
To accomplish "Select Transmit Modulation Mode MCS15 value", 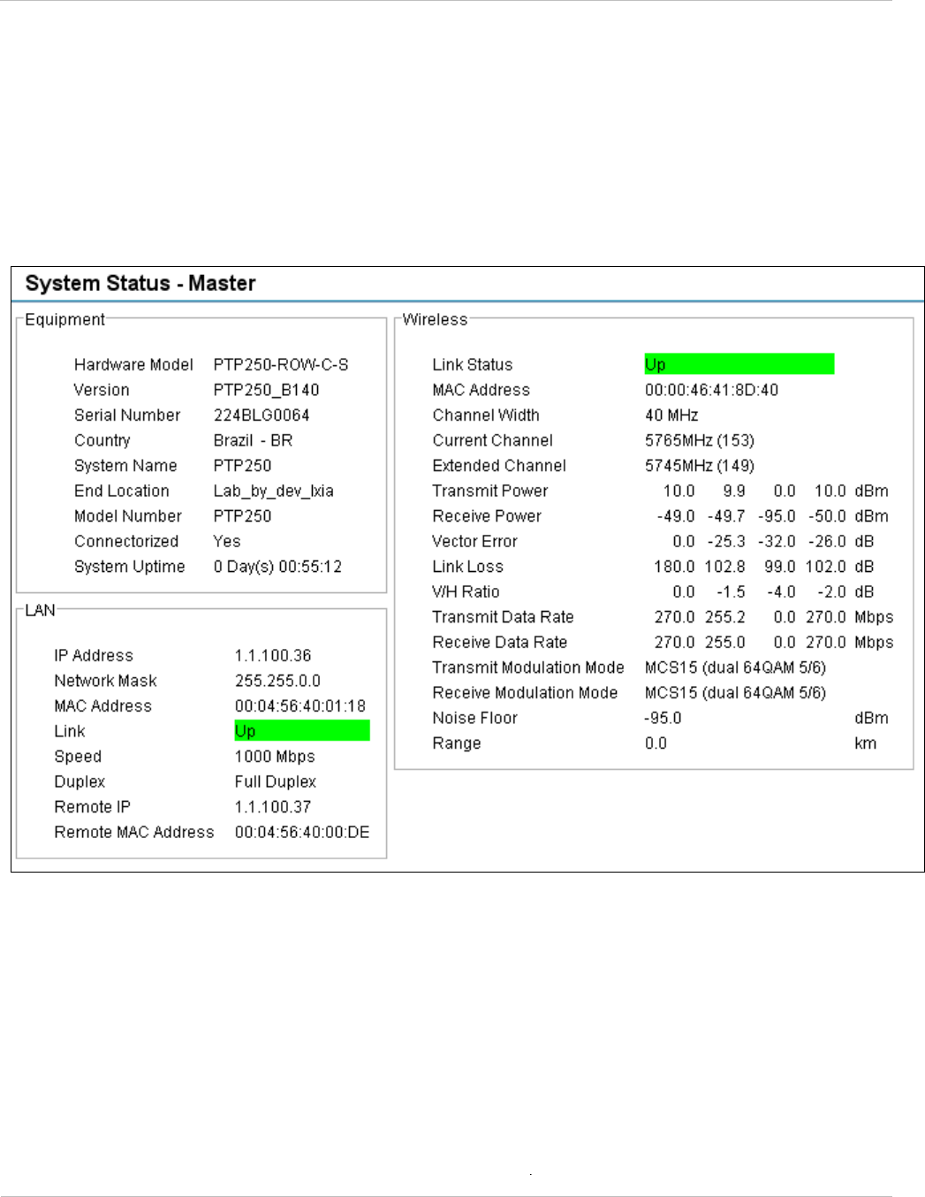I will (735, 667).
